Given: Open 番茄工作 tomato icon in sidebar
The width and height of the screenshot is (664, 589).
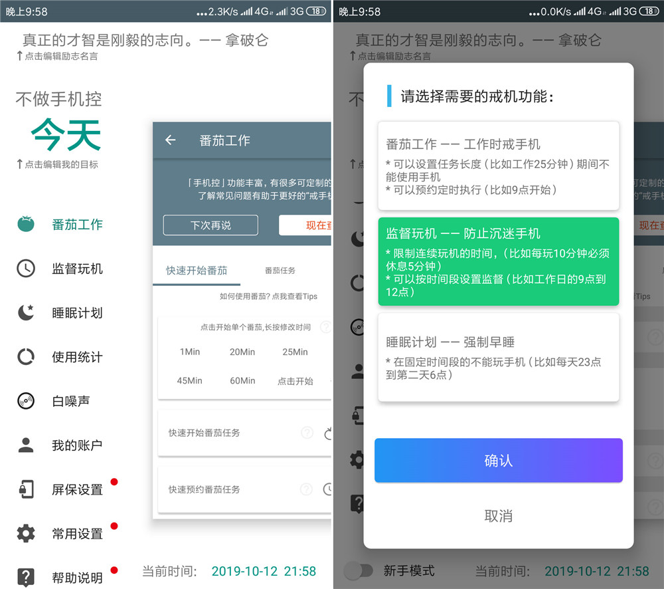Looking at the screenshot, I should 26,224.
